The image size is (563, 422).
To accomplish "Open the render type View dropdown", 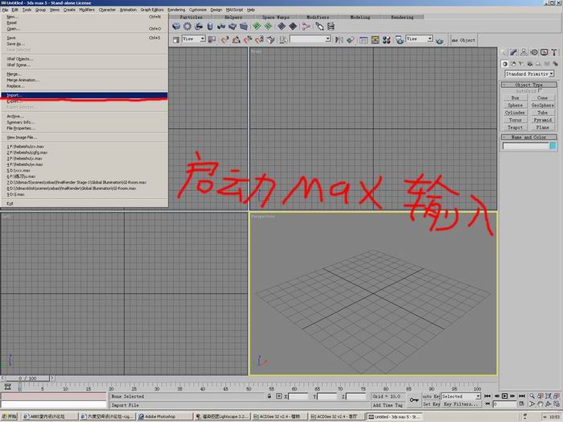I will click(419, 39).
